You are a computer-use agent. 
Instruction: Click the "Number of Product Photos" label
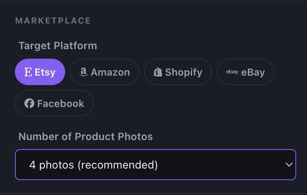coord(85,136)
